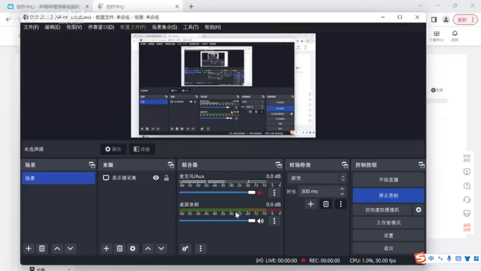Undock the 转场特效 panel
The height and width of the screenshot is (271, 481).
345,165
